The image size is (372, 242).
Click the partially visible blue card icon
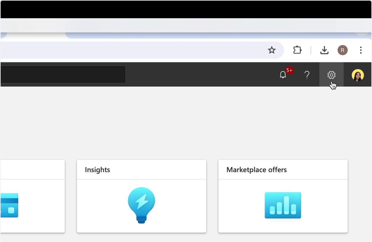point(9,205)
